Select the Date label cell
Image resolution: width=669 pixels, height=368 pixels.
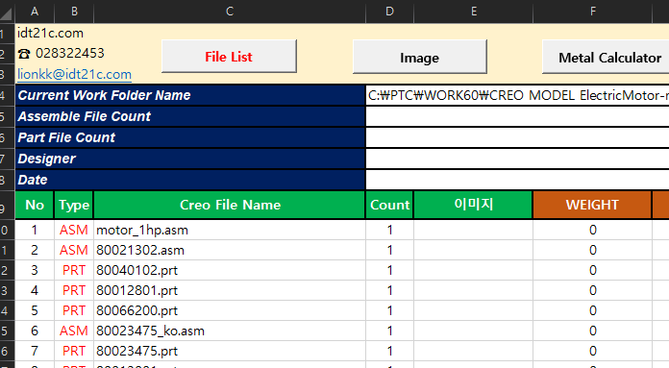pos(190,180)
